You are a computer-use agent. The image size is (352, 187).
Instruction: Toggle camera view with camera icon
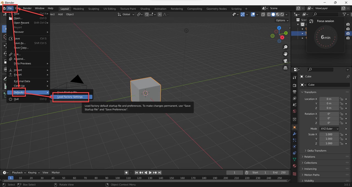click(x=285, y=61)
